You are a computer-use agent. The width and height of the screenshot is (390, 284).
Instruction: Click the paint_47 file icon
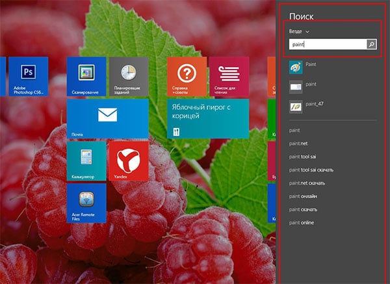click(x=296, y=107)
